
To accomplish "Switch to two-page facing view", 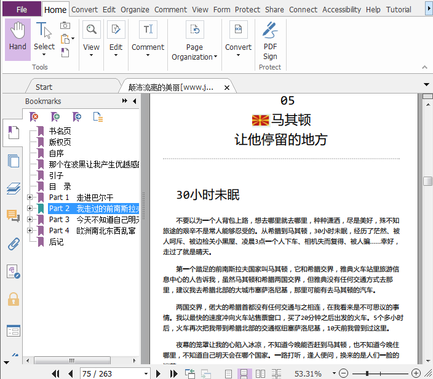I will (260, 373).
